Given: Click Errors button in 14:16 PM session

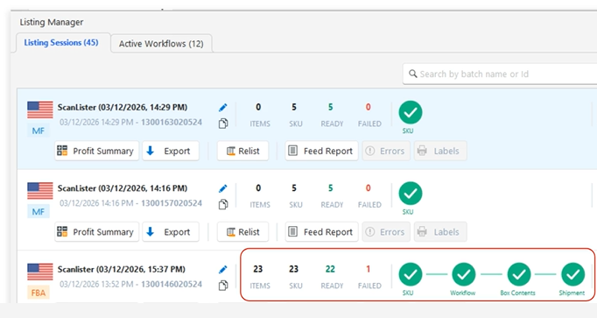Looking at the screenshot, I should coord(386,232).
